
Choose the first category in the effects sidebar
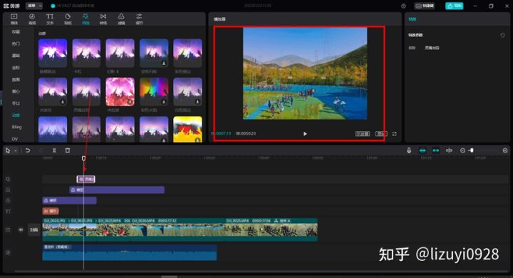(x=16, y=32)
